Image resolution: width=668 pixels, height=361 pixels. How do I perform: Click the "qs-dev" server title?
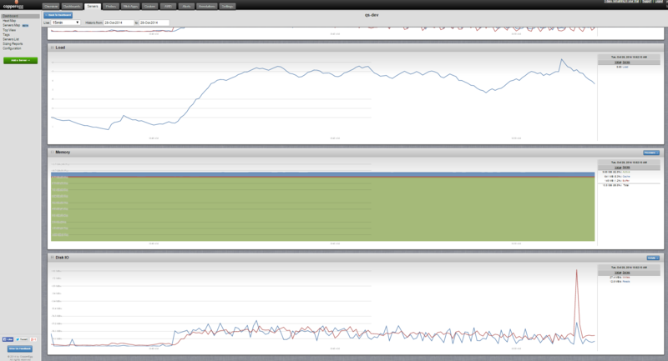[x=372, y=15]
